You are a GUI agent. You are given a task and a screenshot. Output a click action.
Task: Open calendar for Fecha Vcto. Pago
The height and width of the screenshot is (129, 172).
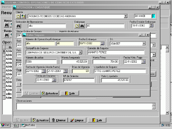143,62
